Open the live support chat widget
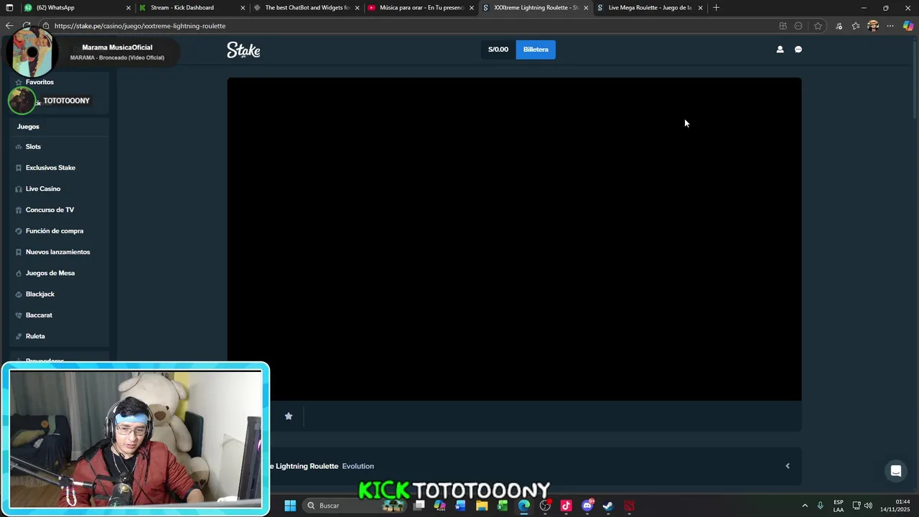Image resolution: width=919 pixels, height=517 pixels. coord(896,472)
